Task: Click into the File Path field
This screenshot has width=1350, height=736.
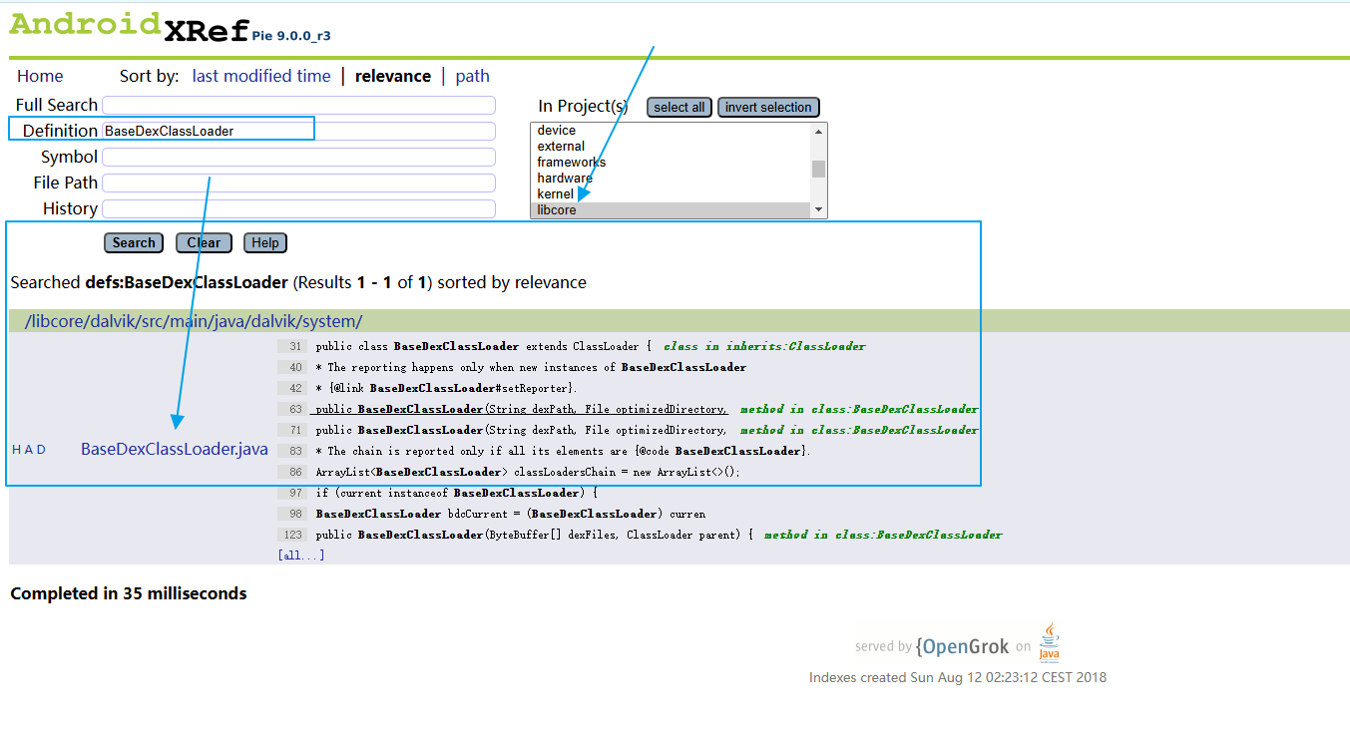Action: (x=299, y=183)
